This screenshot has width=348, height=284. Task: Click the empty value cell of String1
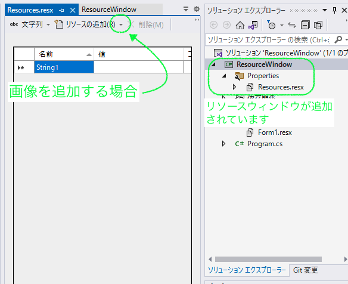pyautogui.click(x=138, y=67)
